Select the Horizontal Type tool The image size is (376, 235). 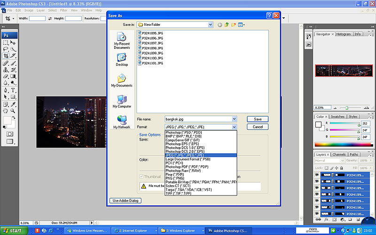click(x=13, y=90)
